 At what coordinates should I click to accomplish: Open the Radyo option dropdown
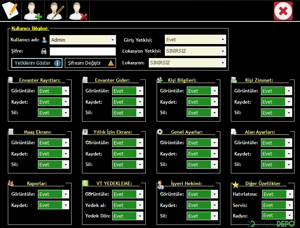[289, 216]
